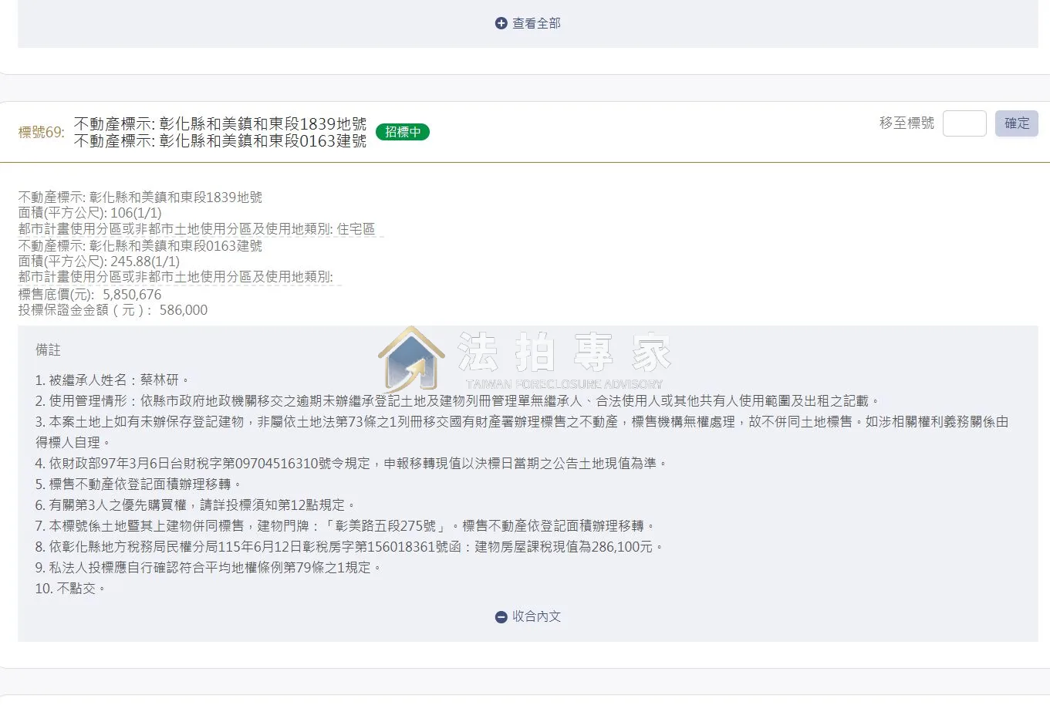Click the zoning line ending in 住宅區

tap(197, 229)
